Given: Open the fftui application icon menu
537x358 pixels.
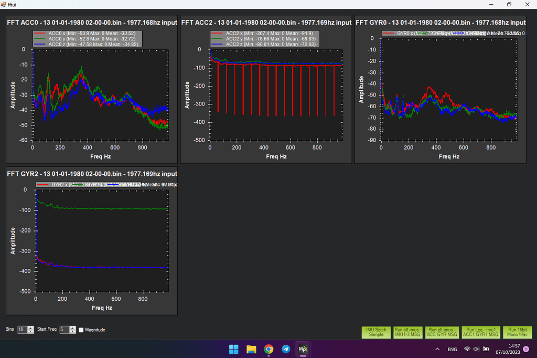Looking at the screenshot, I should click(4, 4).
